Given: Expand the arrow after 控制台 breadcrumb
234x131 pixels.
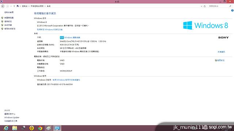Looking at the screenshot, I should click(x=29, y=6).
